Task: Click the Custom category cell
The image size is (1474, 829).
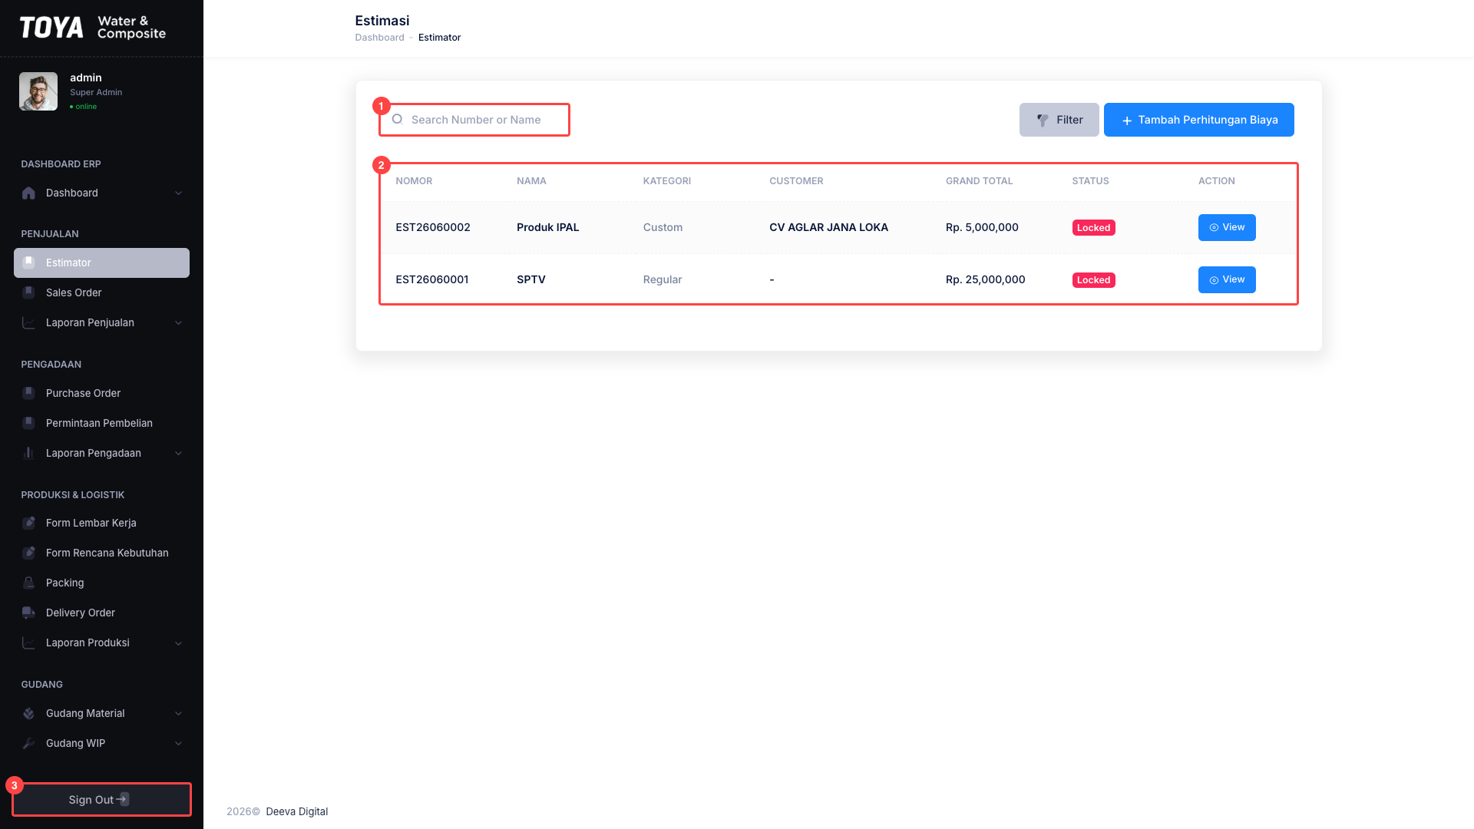Action: [663, 227]
